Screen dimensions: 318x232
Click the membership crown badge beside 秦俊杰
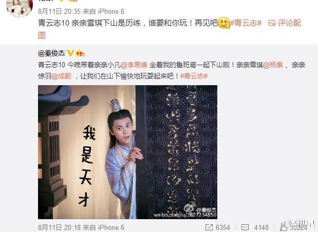[80, 53]
